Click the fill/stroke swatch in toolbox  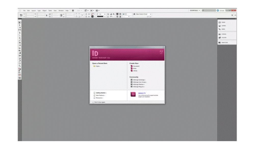pyautogui.click(x=20, y=69)
